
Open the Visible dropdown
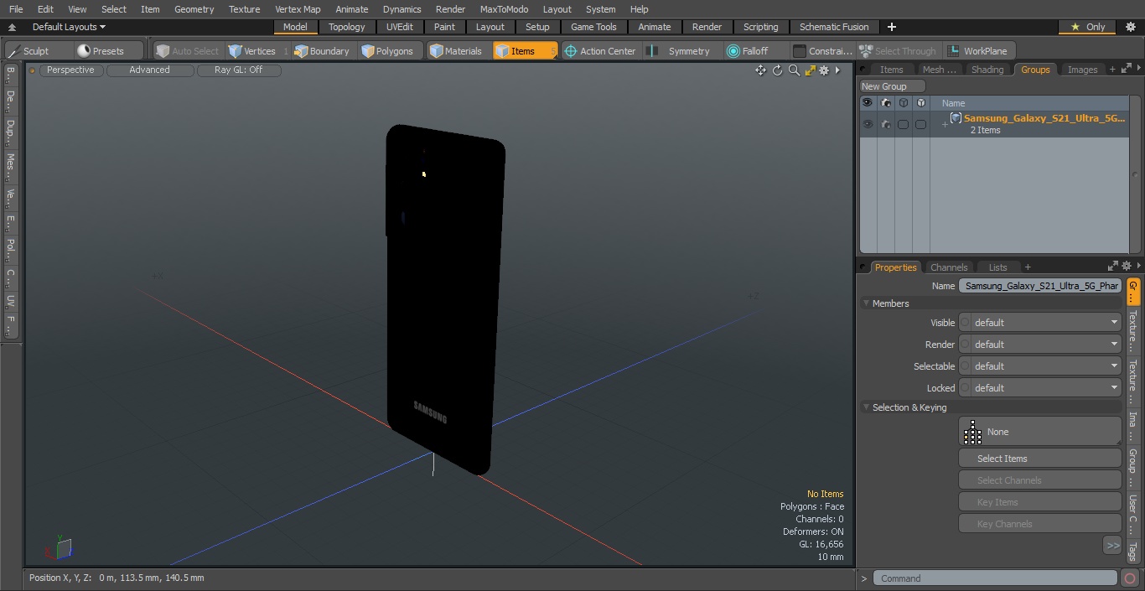coord(1040,323)
